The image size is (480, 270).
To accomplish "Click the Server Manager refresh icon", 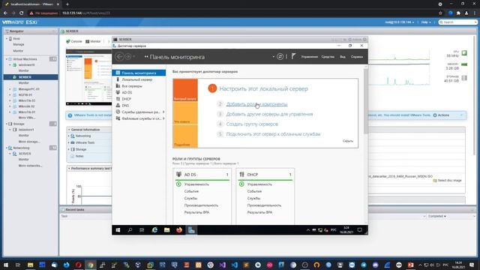I will 280,57.
